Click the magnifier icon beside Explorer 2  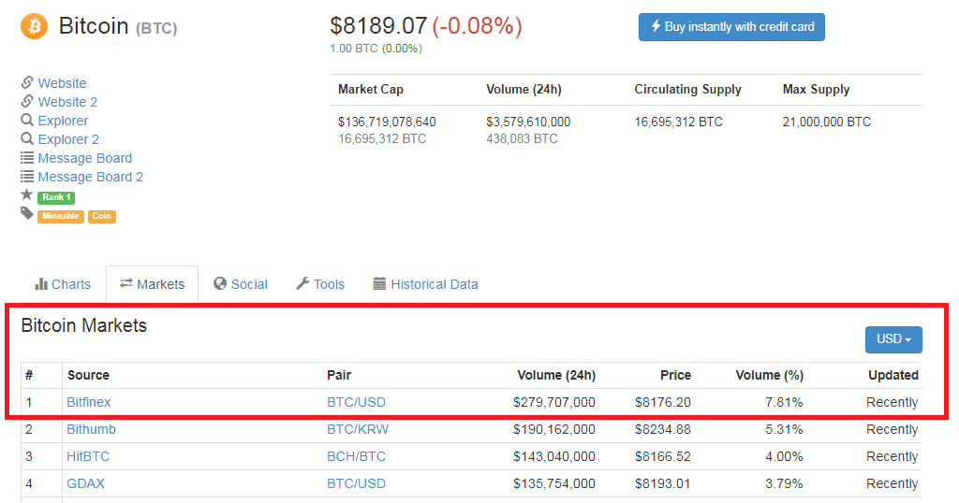point(27,138)
